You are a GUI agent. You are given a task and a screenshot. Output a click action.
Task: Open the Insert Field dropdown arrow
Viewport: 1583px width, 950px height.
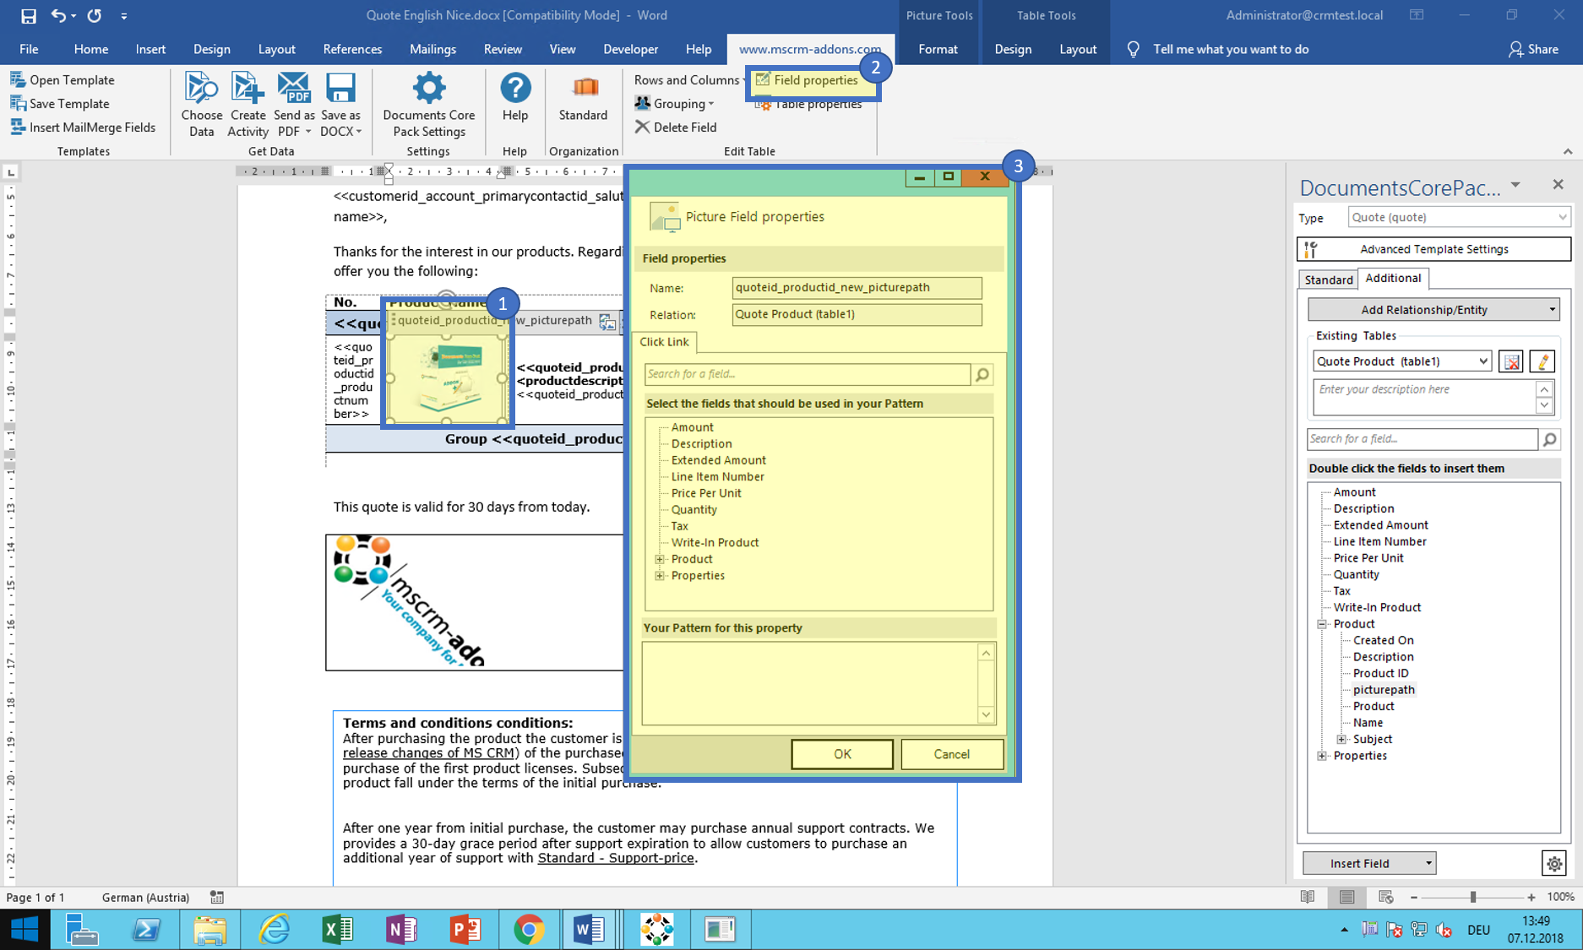click(x=1428, y=863)
